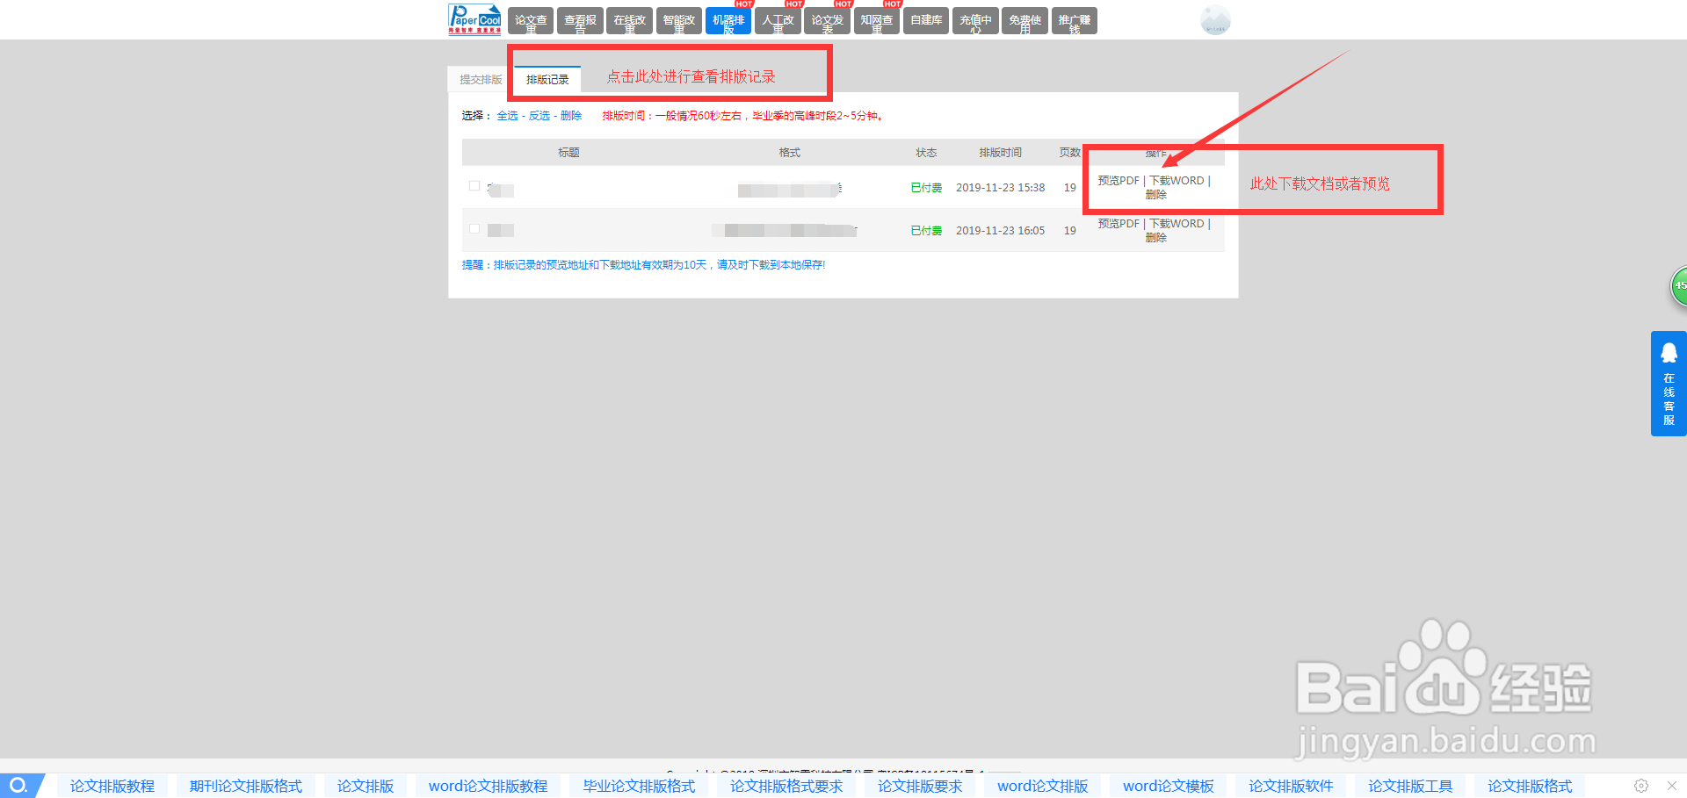This screenshot has width=1687, height=798.
Task: Open the 论文排版格式要求 link
Action: (786, 787)
